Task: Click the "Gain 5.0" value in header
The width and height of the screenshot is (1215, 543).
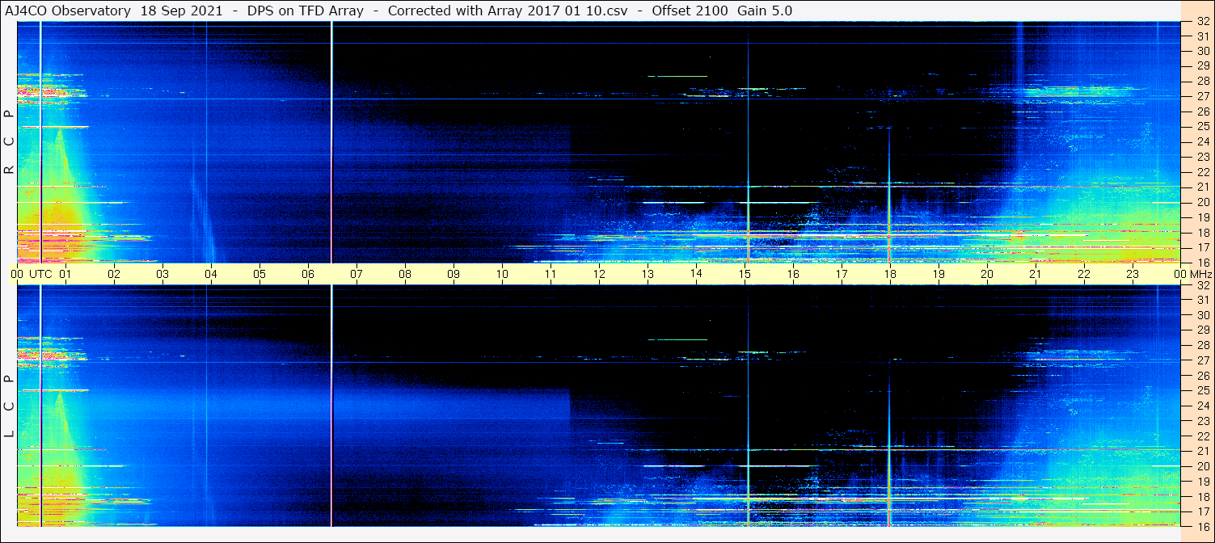Action: click(765, 11)
